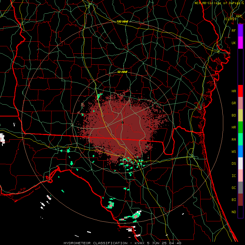Click the dark red BI swatch
Screen dimensions: 245x245
click(x=240, y=200)
